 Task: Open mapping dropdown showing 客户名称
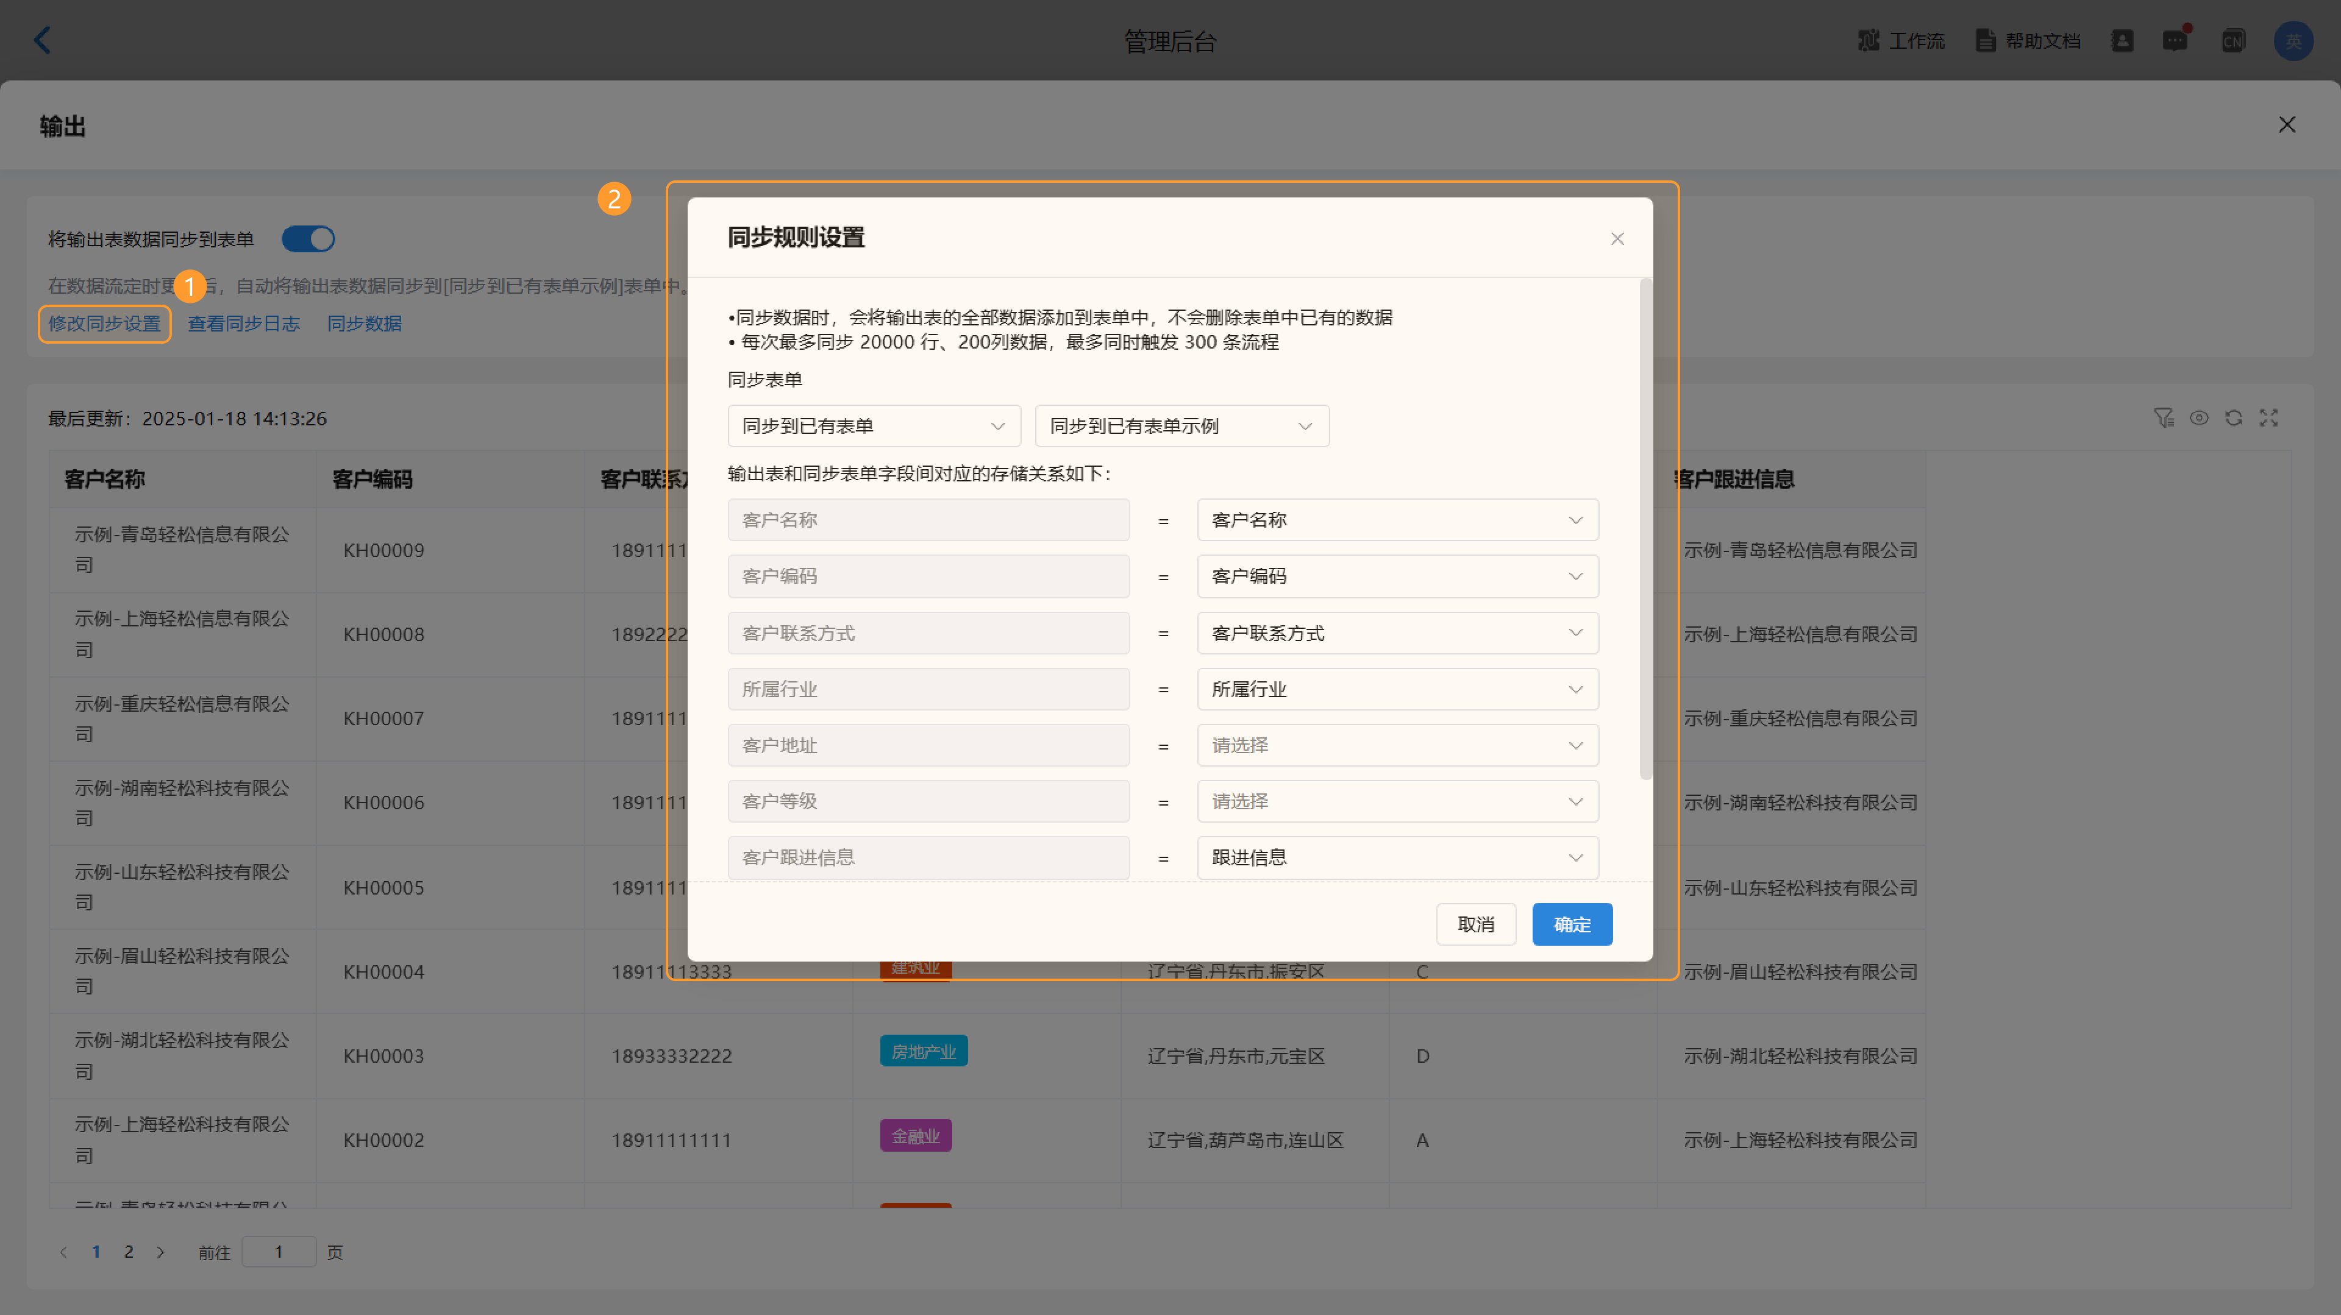pyautogui.click(x=1397, y=520)
